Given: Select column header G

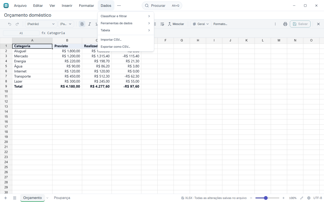Looking at the screenshot, I should coord(182,40).
